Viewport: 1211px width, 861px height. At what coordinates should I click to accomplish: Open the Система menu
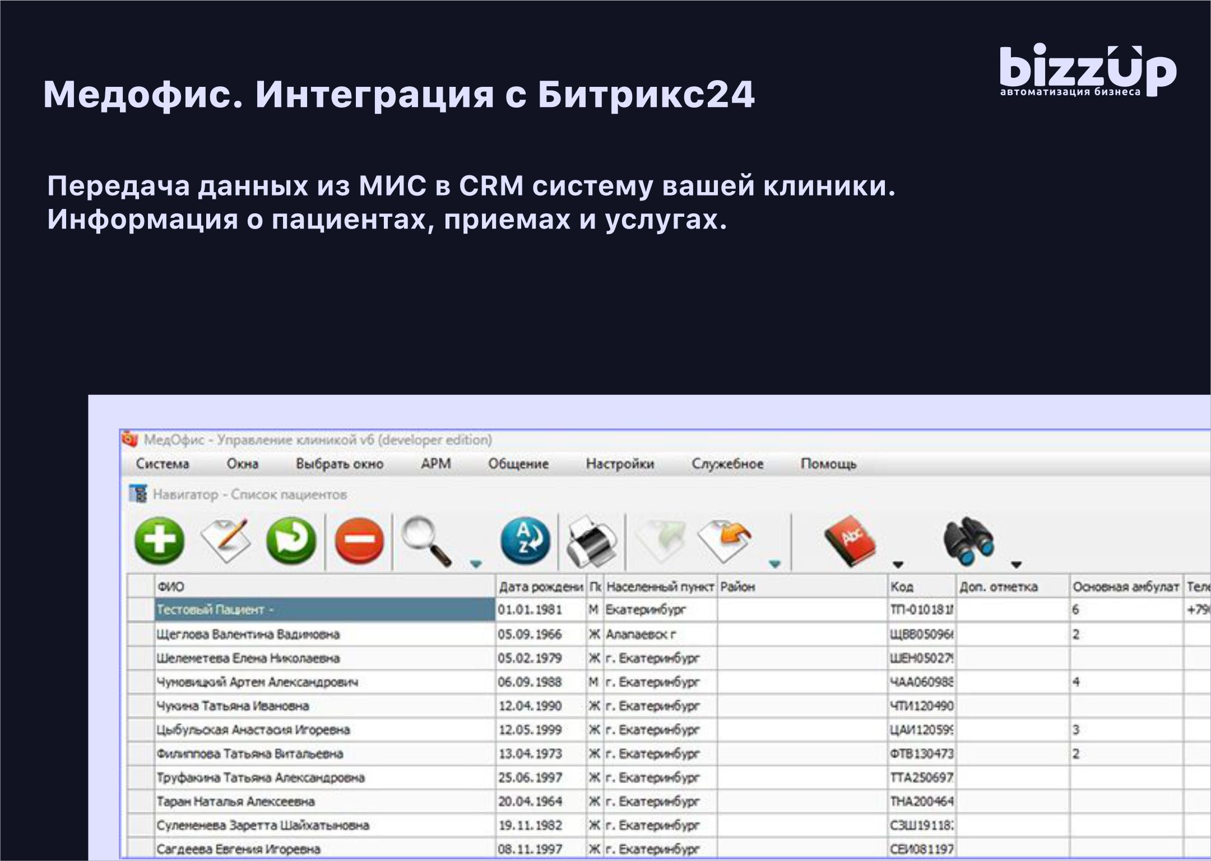tap(163, 464)
